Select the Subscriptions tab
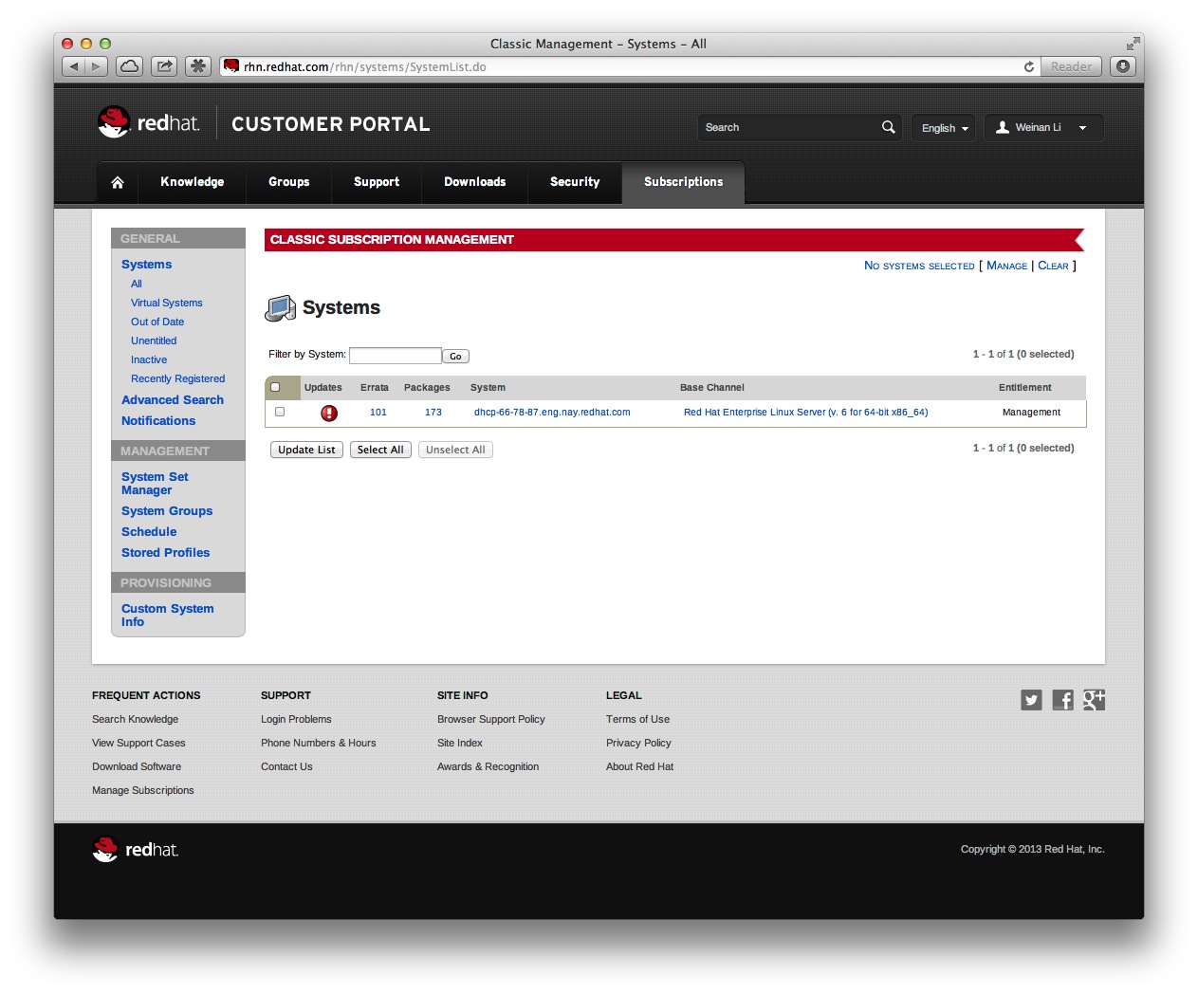Viewport: 1198px width, 994px height. pos(684,182)
